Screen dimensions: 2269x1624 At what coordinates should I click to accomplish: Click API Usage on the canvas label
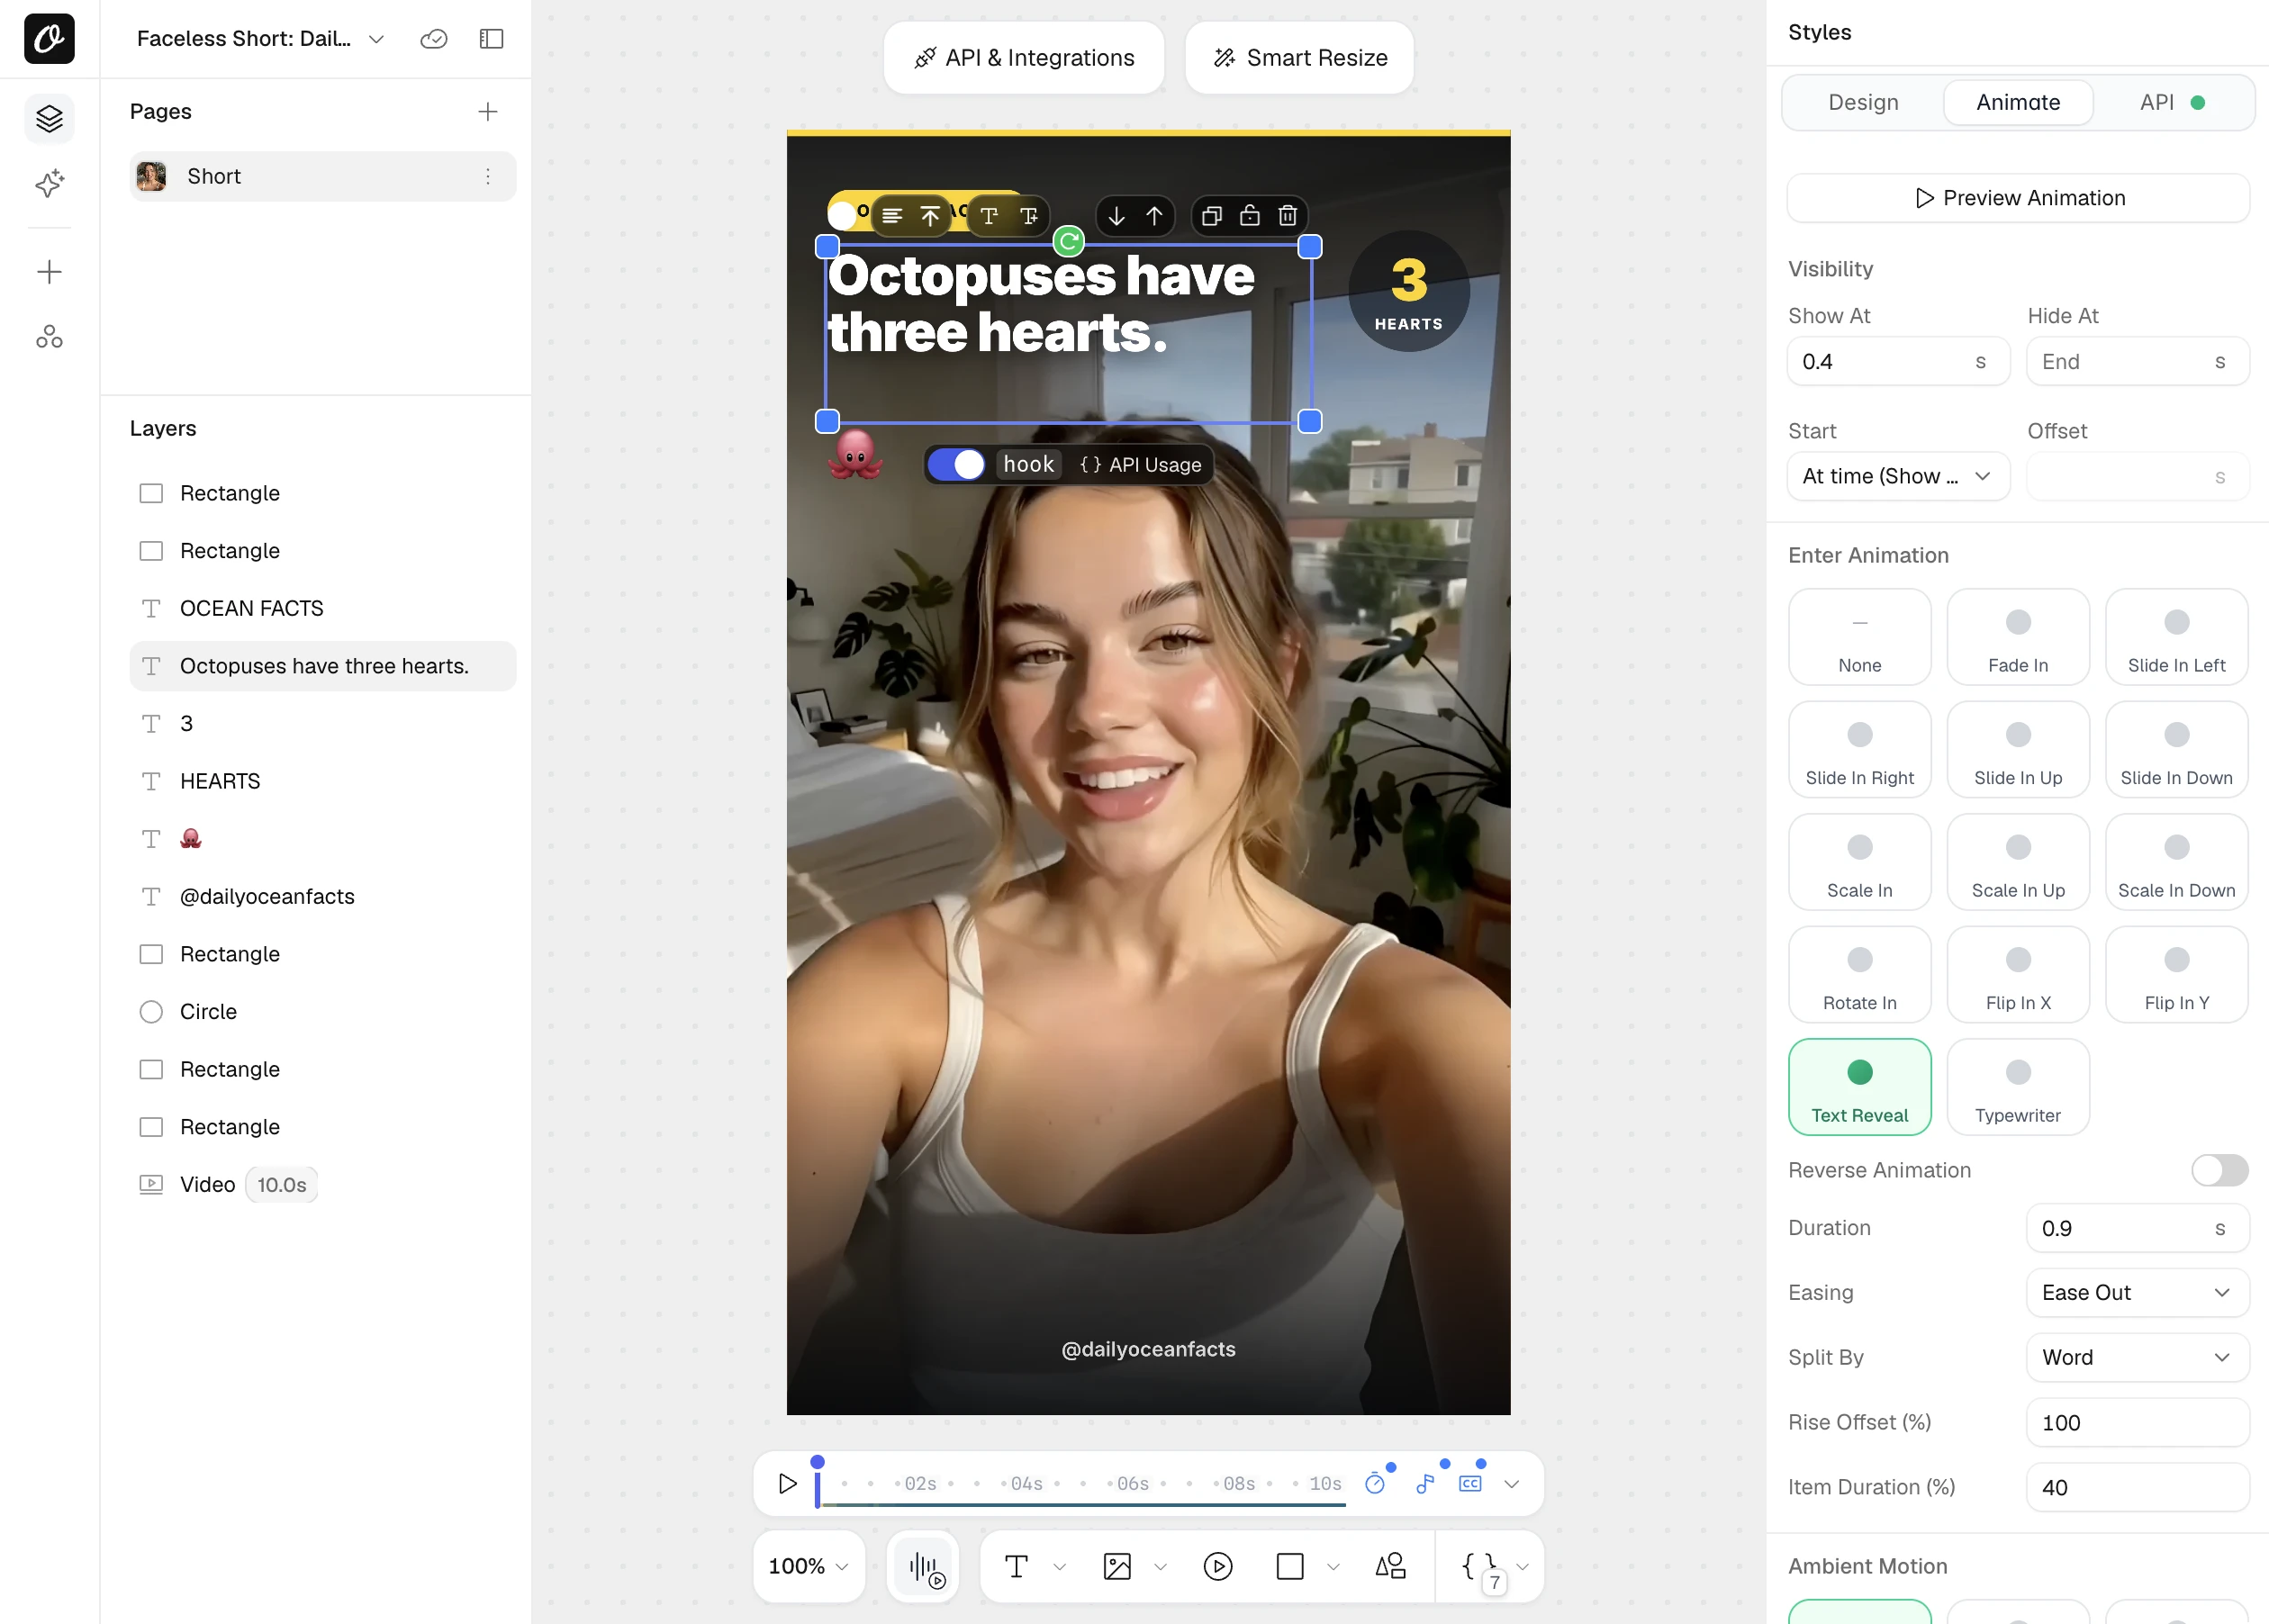point(1140,465)
